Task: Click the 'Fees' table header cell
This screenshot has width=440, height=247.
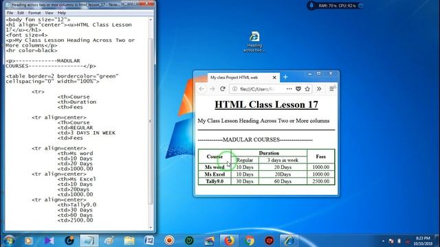Action: tap(321, 156)
